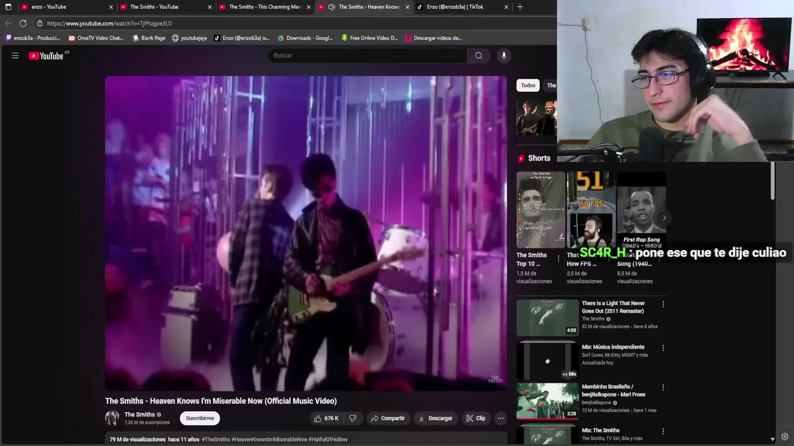Open 'The Smiths Top 10' short thumbnail
Viewport: 794px width, 446px height.
(541, 209)
